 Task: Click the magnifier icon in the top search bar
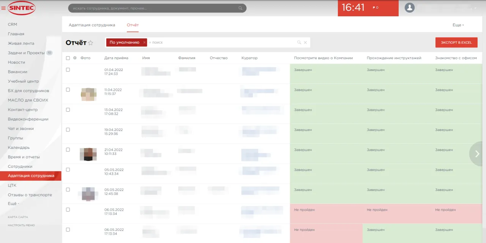coord(240,8)
